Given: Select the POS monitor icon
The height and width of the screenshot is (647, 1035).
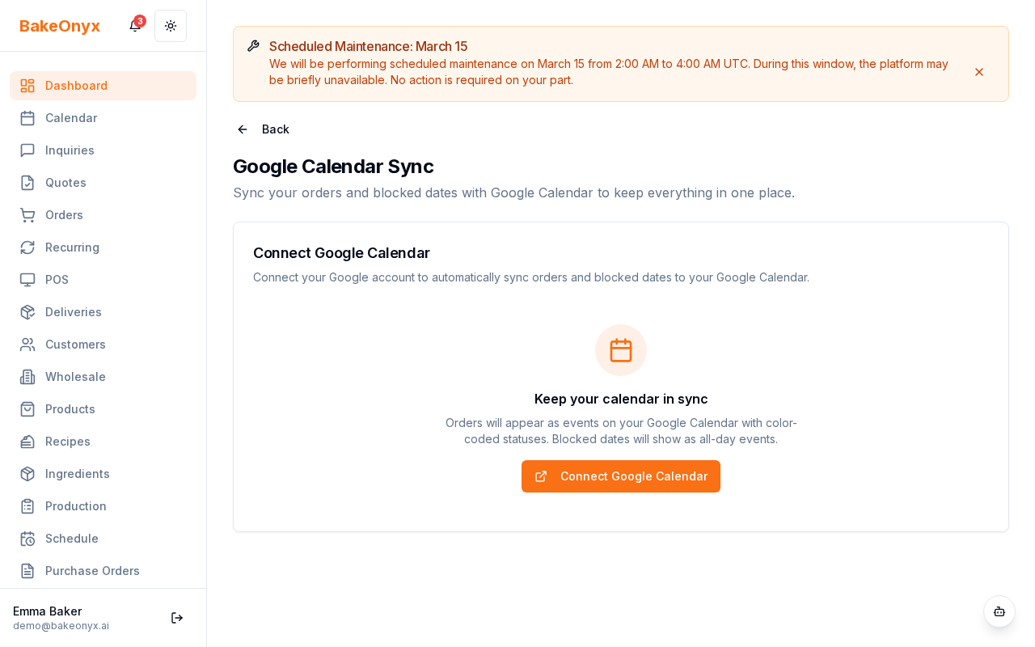Looking at the screenshot, I should (x=27, y=280).
